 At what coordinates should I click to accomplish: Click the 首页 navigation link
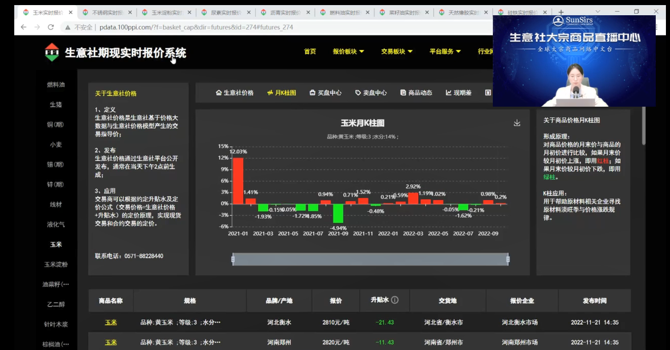pyautogui.click(x=310, y=51)
